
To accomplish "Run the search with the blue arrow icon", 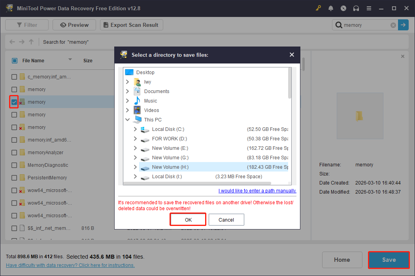I will (x=403, y=25).
